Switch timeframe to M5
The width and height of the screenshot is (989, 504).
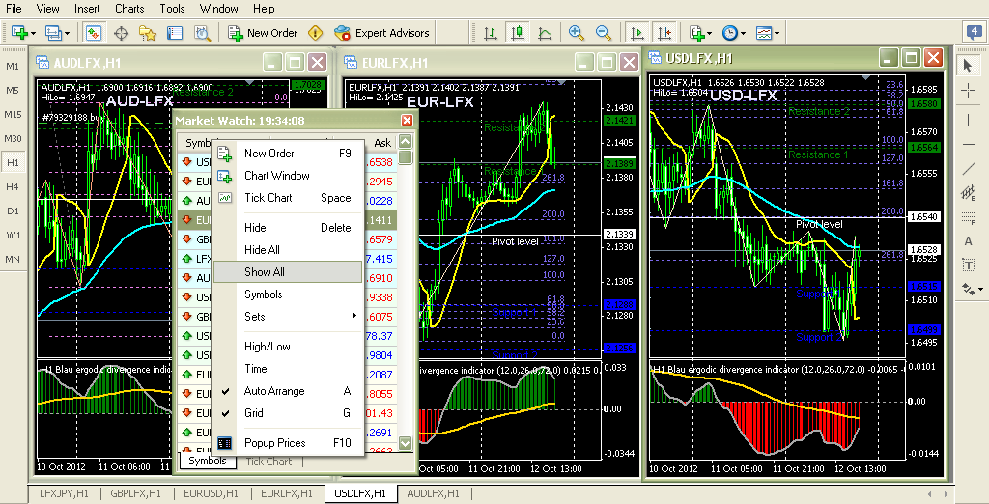pyautogui.click(x=13, y=90)
